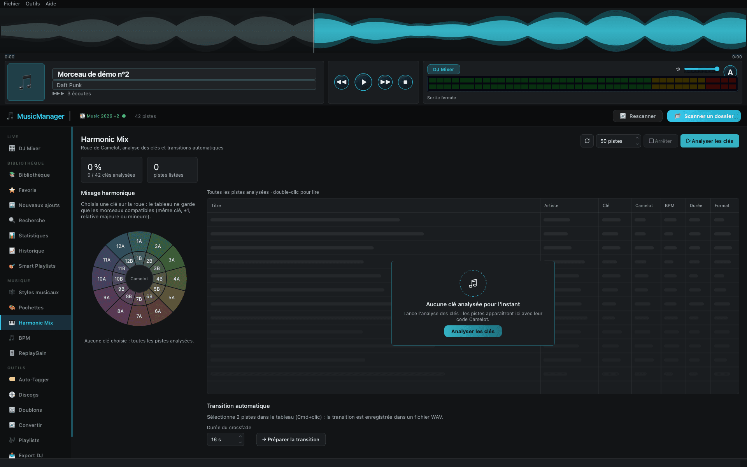Open the Fichier menu
This screenshot has height=467, width=747.
point(12,4)
